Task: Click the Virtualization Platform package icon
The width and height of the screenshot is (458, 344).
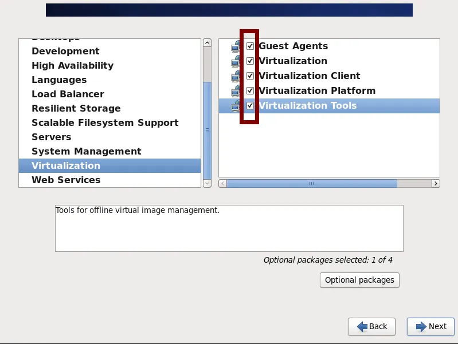Action: pyautogui.click(x=235, y=91)
